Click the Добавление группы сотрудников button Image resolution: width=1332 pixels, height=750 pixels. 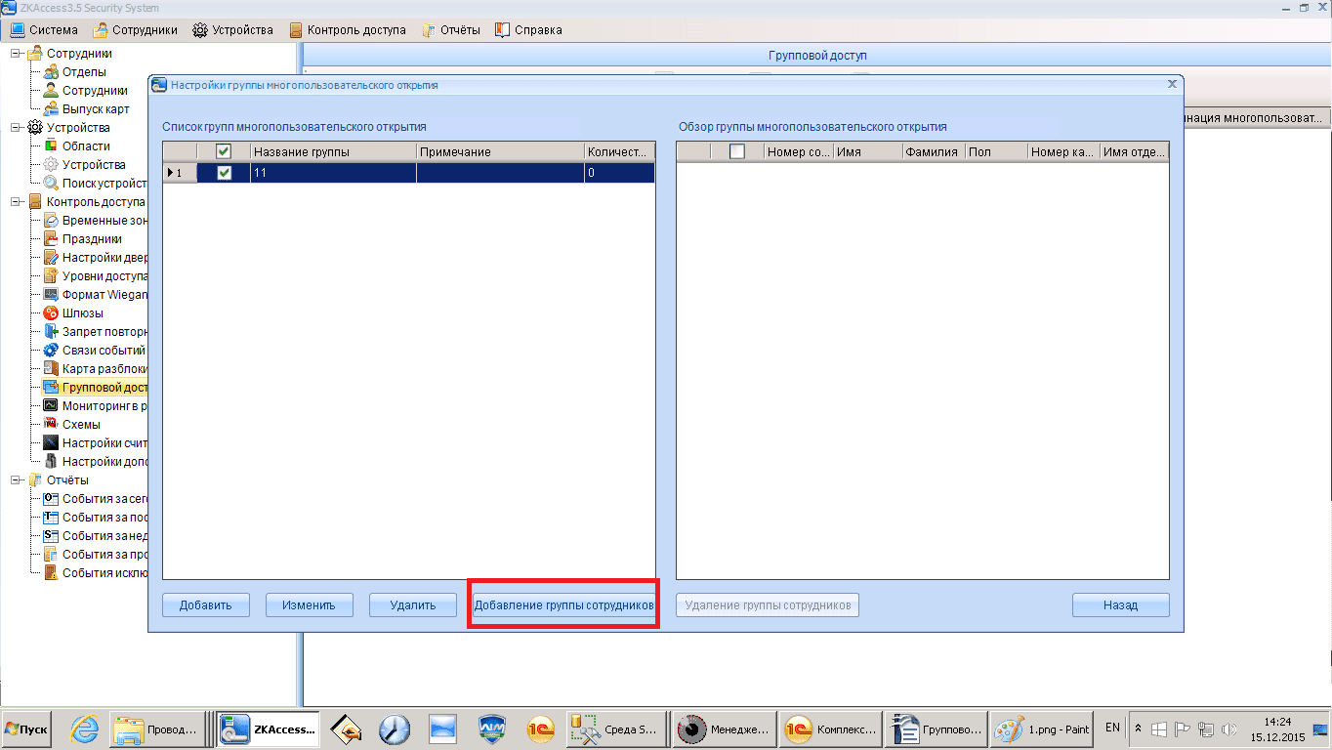(563, 605)
